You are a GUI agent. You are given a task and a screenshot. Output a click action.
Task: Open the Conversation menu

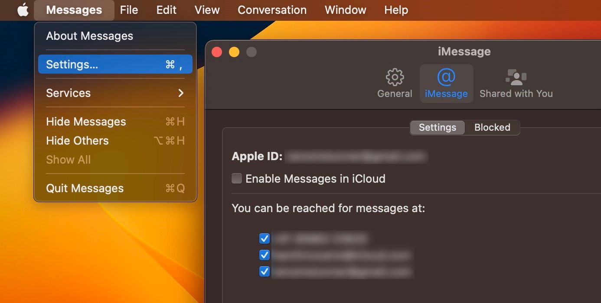(x=272, y=10)
